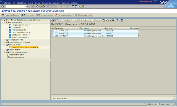Open Календарь сроков
Image resolution: width=177 pixels, height=107 pixels.
click(64, 15)
